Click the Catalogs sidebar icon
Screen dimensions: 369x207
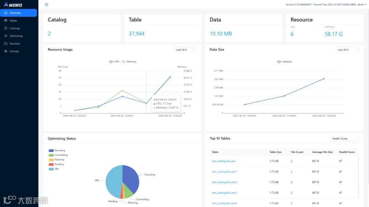coord(6,28)
